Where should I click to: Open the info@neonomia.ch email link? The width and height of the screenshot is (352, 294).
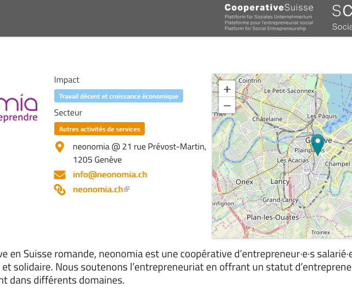coord(110,175)
